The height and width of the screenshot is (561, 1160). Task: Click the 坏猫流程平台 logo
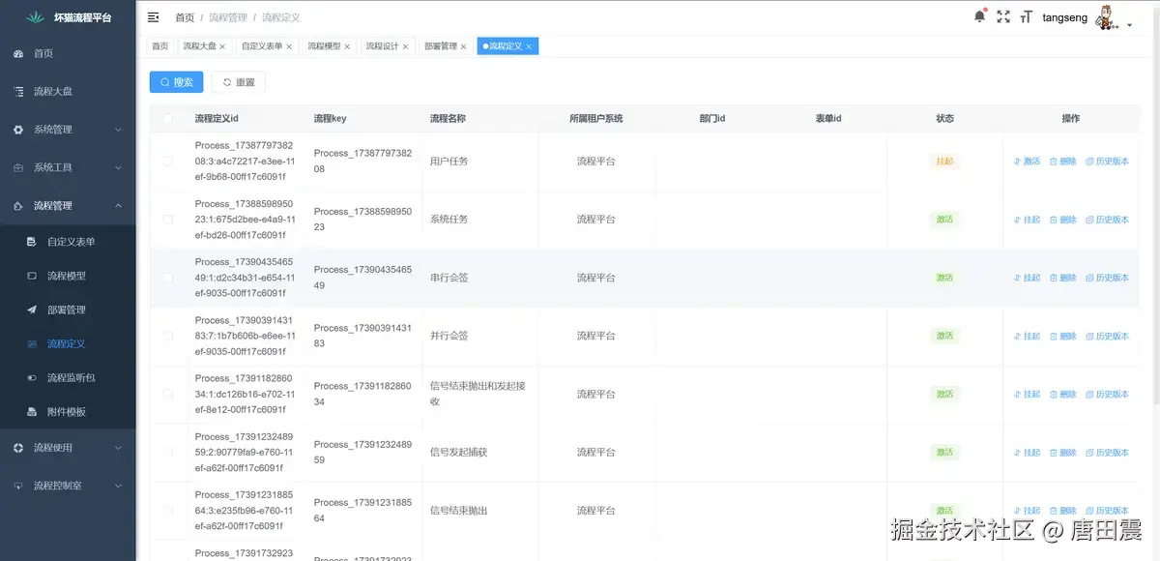click(x=68, y=17)
